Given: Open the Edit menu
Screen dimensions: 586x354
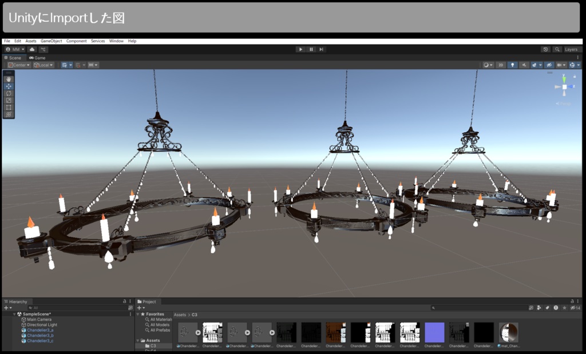Looking at the screenshot, I should point(18,41).
